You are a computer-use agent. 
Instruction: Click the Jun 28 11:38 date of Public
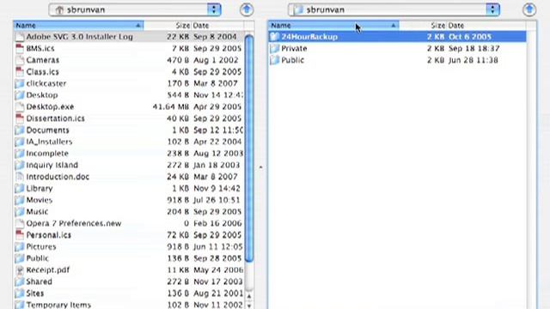point(474,60)
